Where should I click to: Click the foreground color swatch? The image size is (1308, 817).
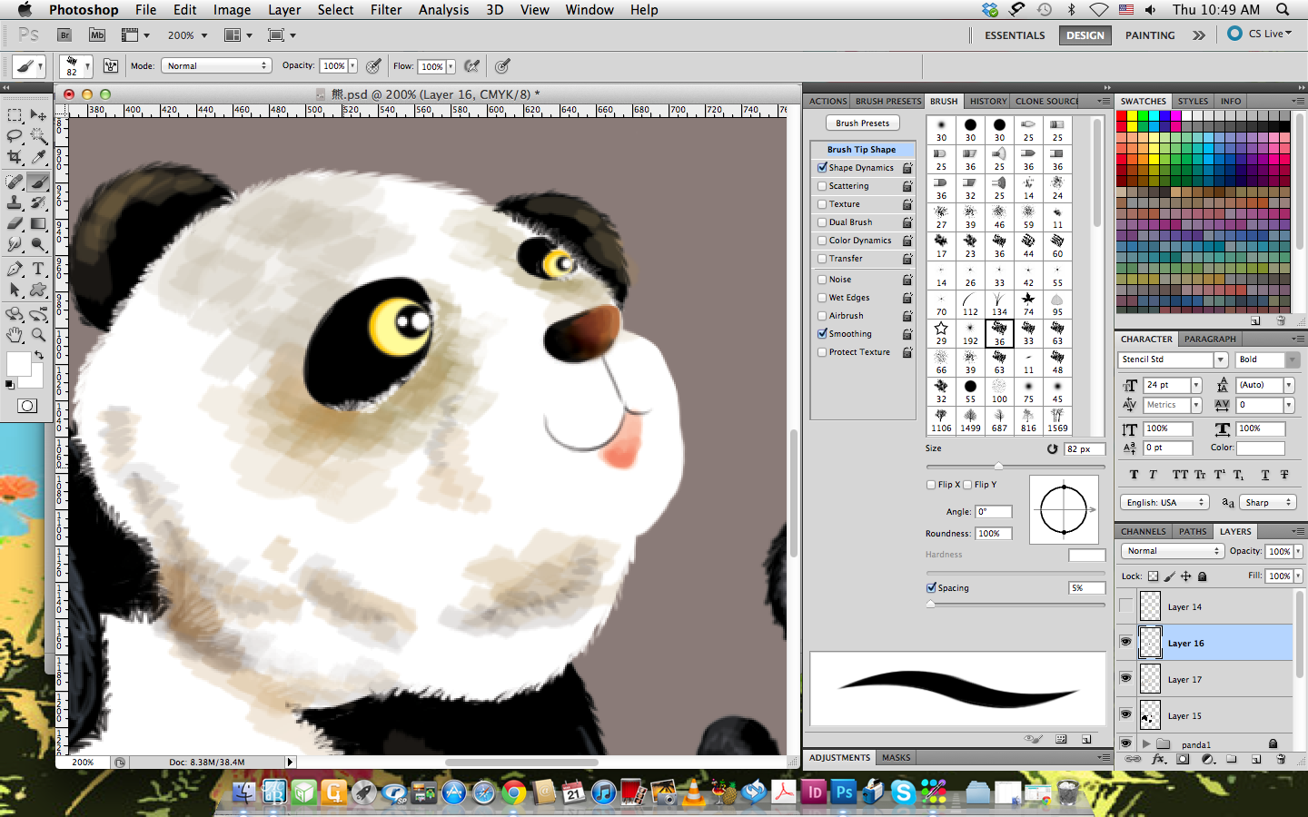coord(18,364)
